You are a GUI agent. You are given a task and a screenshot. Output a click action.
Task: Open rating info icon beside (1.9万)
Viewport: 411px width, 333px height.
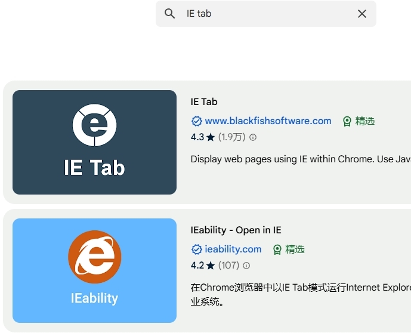(x=253, y=137)
